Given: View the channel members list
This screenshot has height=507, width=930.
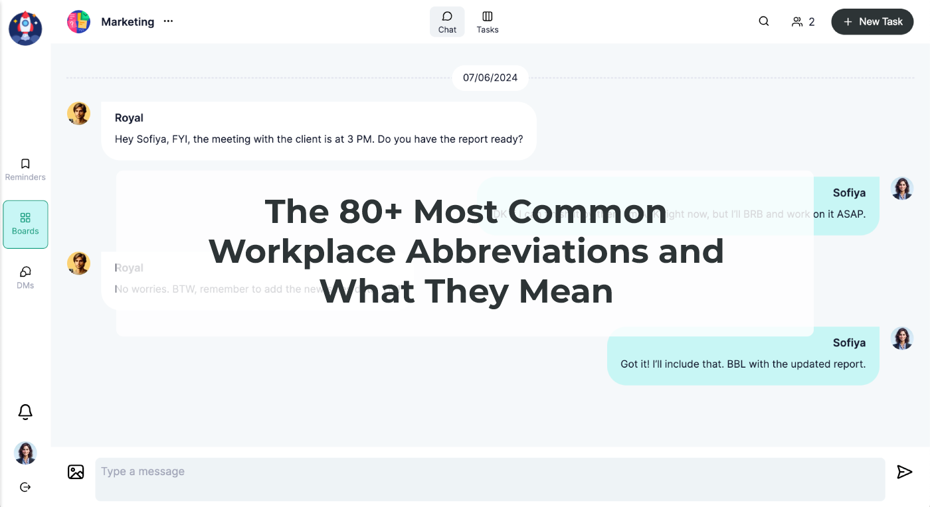Looking at the screenshot, I should click(x=802, y=21).
